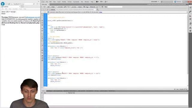This screenshot has height=108, width=192.
Task: Select the Reference tab in the results panel
Action: (x=49, y=91)
